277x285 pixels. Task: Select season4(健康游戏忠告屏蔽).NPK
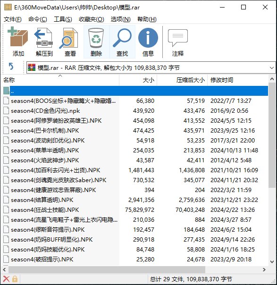(x=53, y=190)
